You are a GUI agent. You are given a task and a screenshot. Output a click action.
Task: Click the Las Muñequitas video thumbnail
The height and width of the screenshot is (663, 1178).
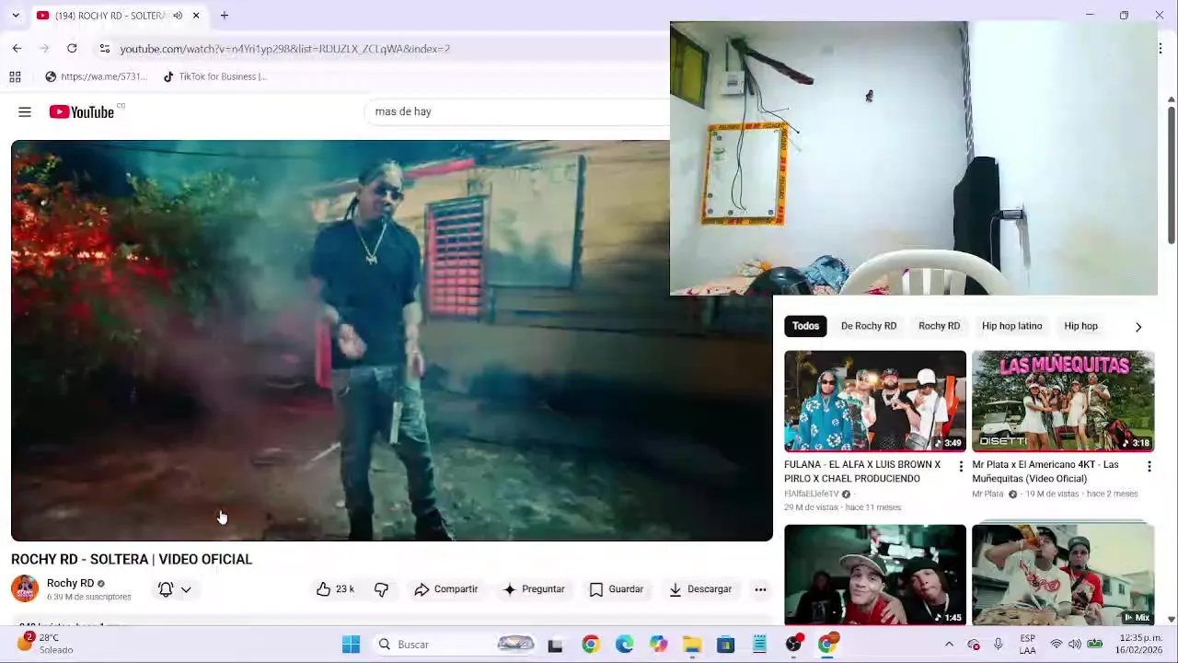[x=1063, y=401]
